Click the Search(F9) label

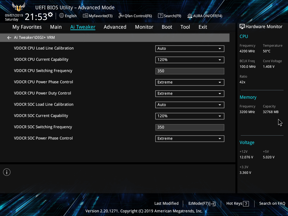click(x=172, y=16)
